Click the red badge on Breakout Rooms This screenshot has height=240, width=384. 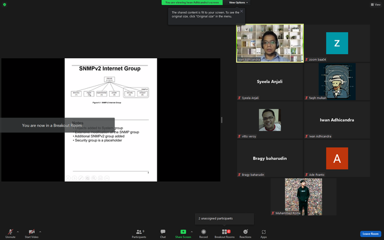click(x=229, y=231)
